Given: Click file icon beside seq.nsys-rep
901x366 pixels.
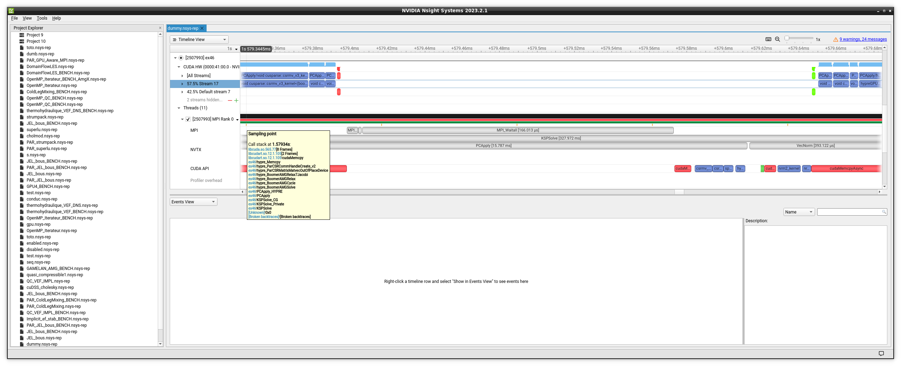Looking at the screenshot, I should (x=22, y=262).
